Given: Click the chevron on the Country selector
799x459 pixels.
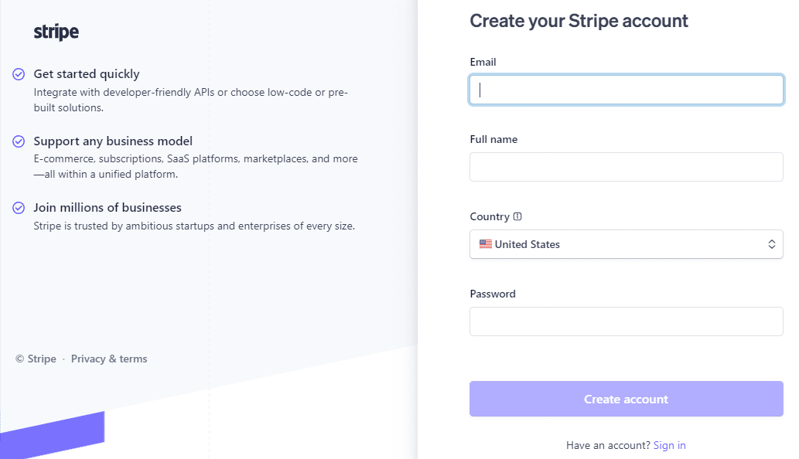Looking at the screenshot, I should click(x=771, y=243).
